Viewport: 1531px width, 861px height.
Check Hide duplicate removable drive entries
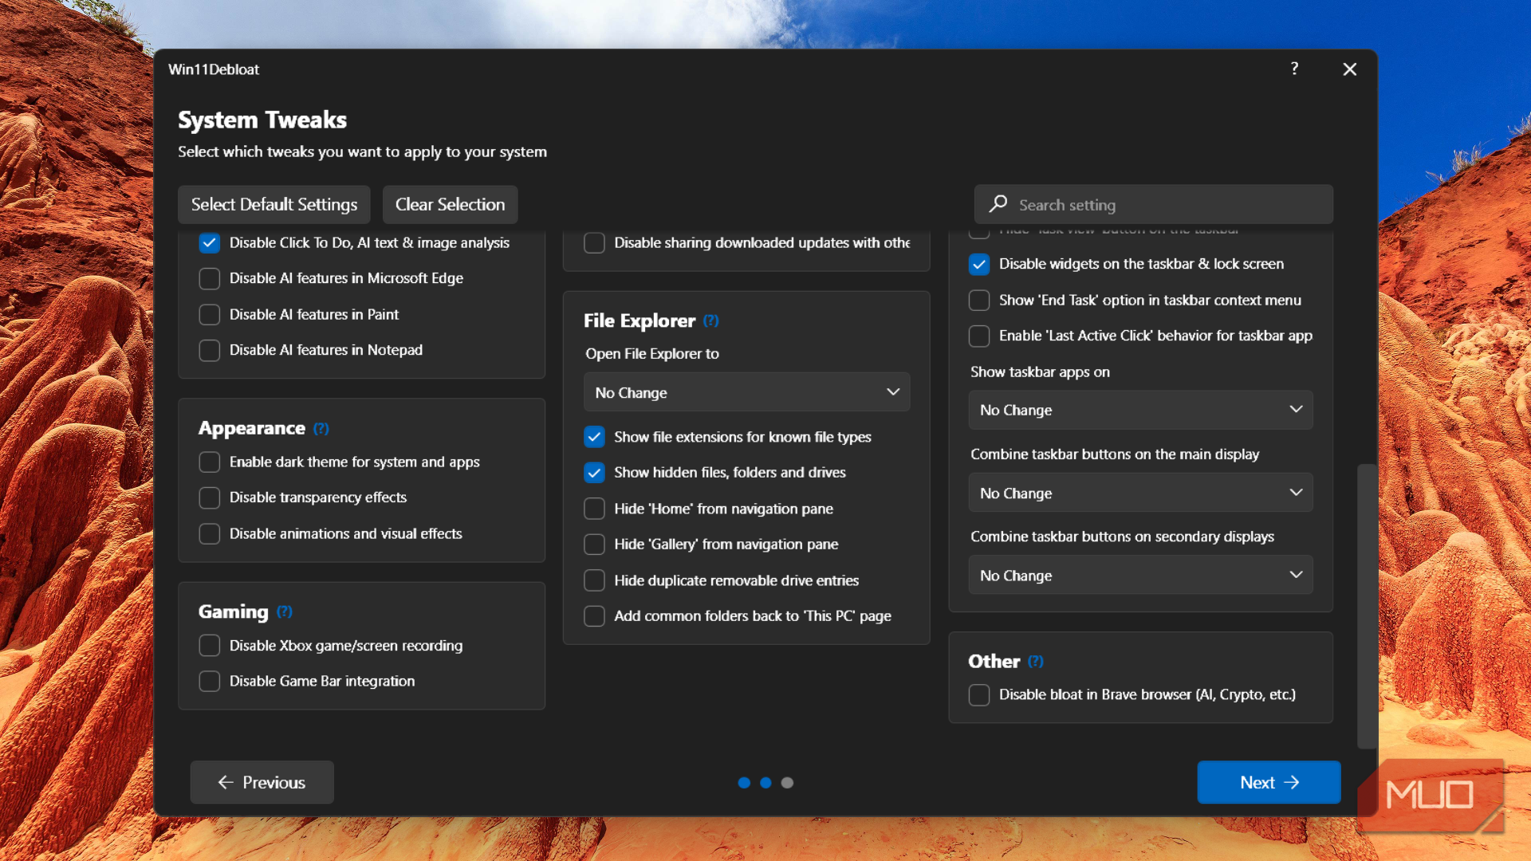pos(594,580)
